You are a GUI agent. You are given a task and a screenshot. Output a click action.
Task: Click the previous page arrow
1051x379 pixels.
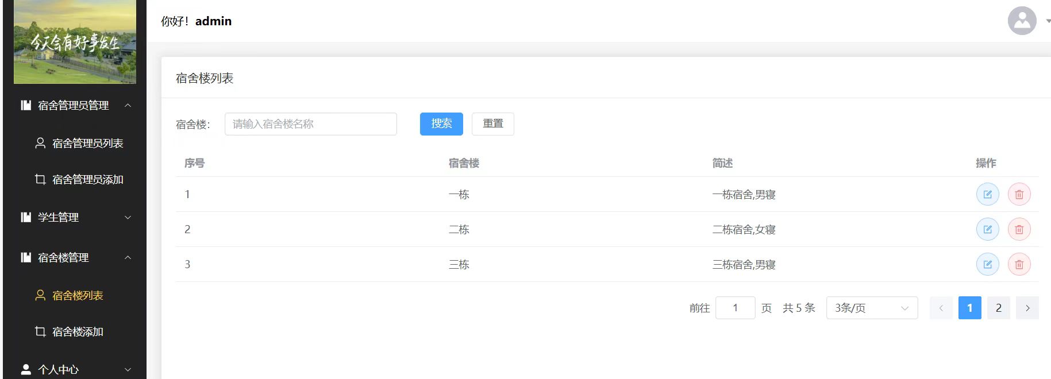pyautogui.click(x=941, y=308)
